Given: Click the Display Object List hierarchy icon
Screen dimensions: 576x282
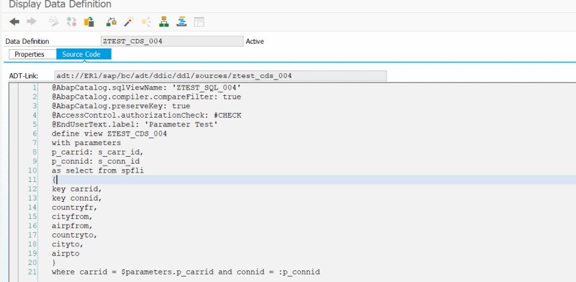Looking at the screenshot, I should coord(164,22).
